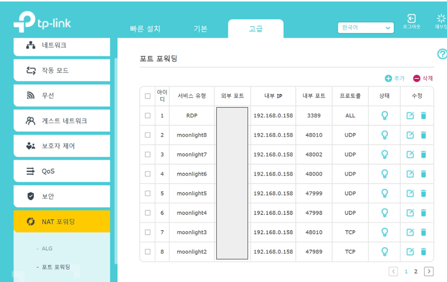The image size is (447, 282).
Task: Delete the moonlight8 entry with trash icon
Action: click(423, 135)
